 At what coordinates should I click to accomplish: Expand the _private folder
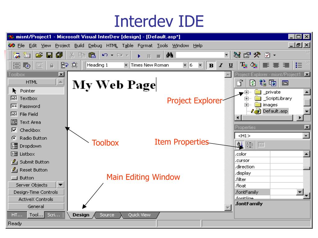246,92
